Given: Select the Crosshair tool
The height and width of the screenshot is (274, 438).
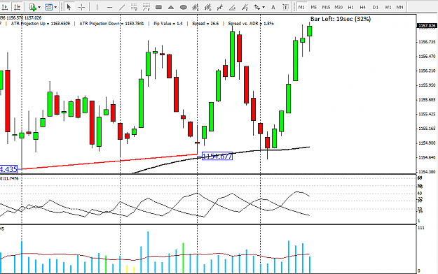Looking at the screenshot, I should coord(81,7).
